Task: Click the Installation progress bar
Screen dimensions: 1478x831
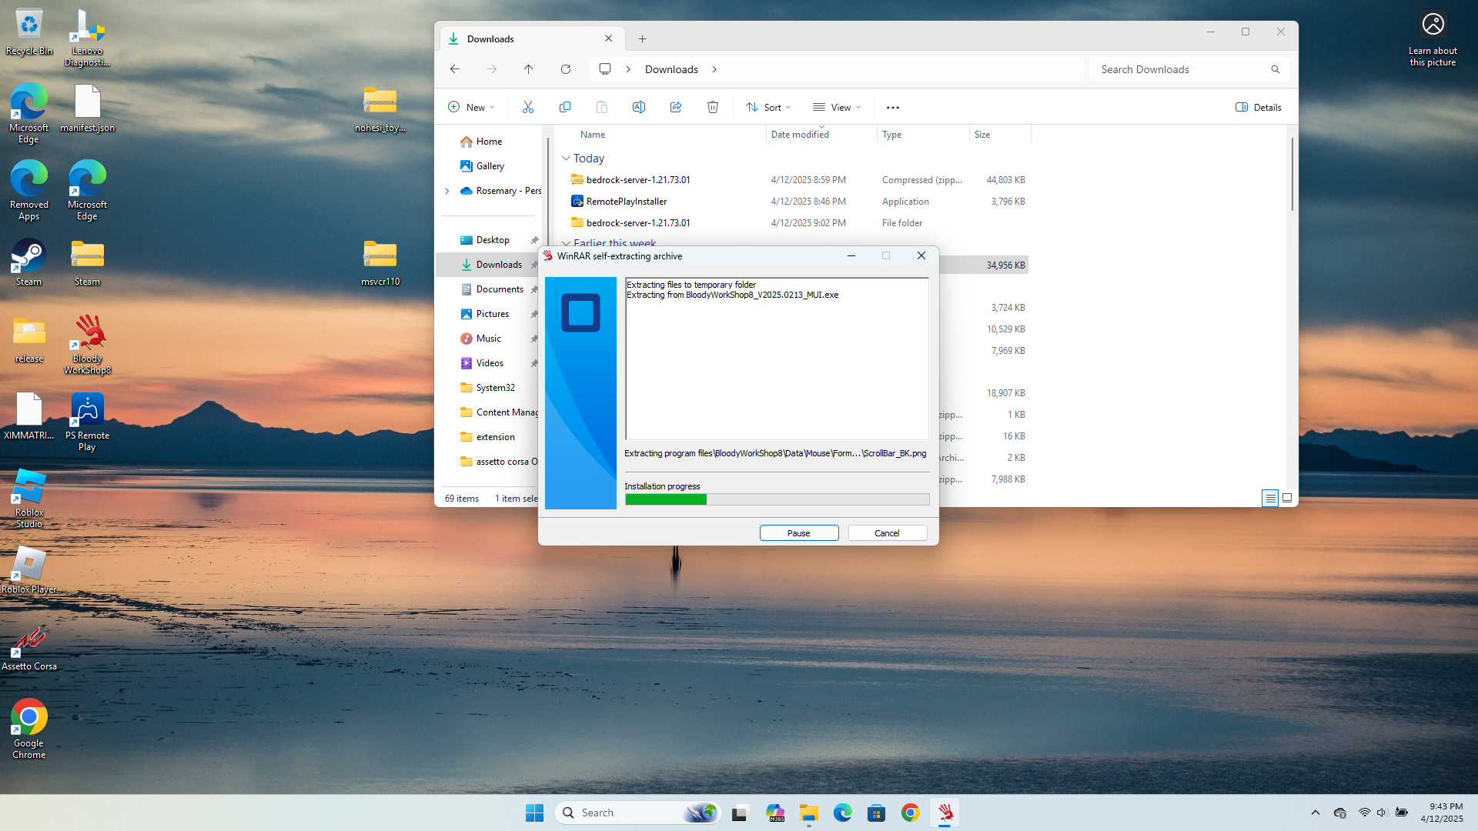Action: pyautogui.click(x=777, y=499)
